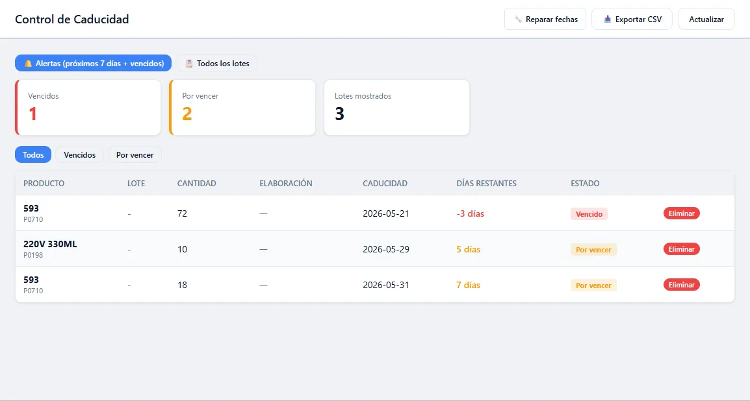This screenshot has height=401, width=750.
Task: Select the Todos filter pill
Action: click(33, 154)
